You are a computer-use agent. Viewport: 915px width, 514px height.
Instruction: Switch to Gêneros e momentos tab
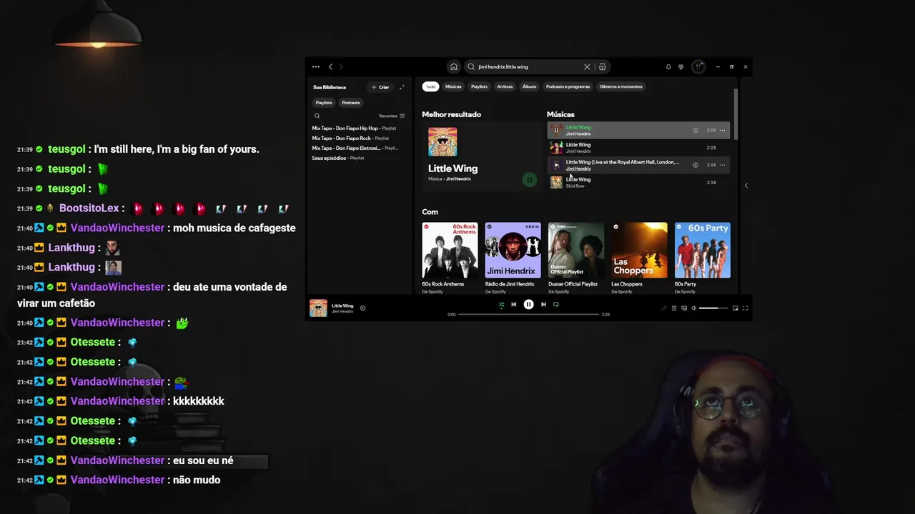(x=620, y=86)
